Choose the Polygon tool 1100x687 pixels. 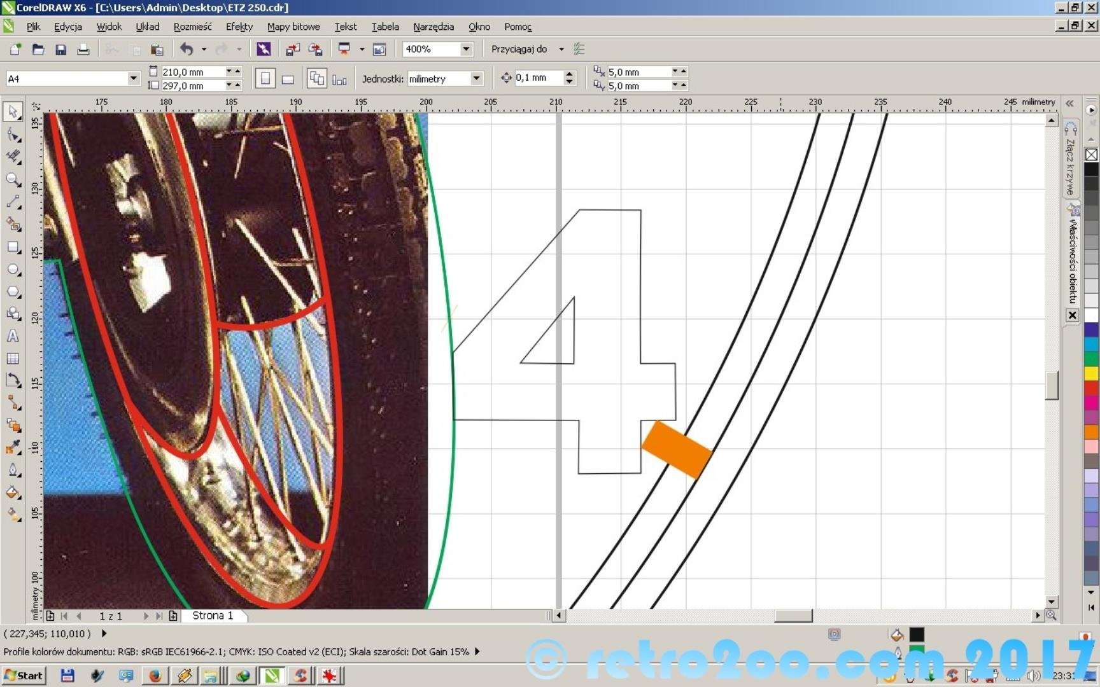(x=13, y=292)
